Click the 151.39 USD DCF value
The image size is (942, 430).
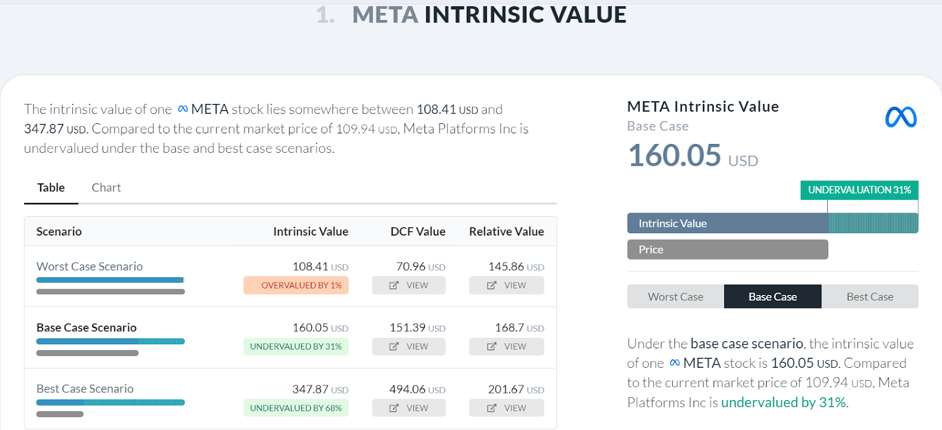tap(417, 327)
